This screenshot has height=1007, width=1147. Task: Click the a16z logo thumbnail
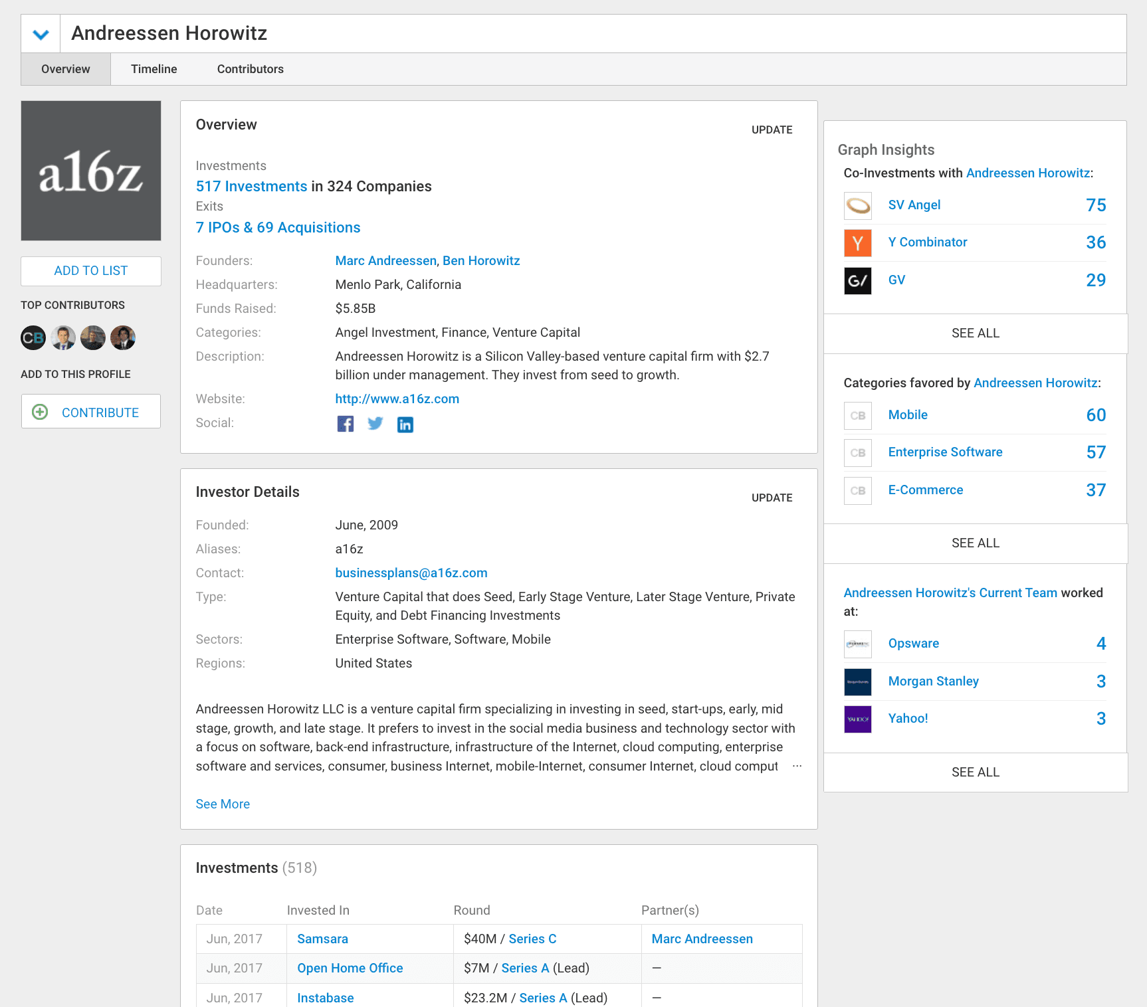[x=90, y=170]
